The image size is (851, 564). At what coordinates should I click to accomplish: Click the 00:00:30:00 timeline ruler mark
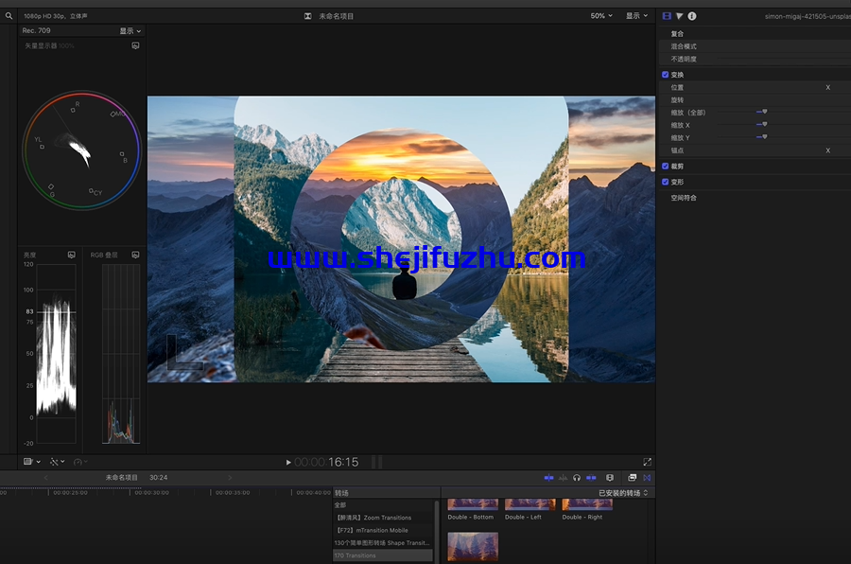pos(151,493)
